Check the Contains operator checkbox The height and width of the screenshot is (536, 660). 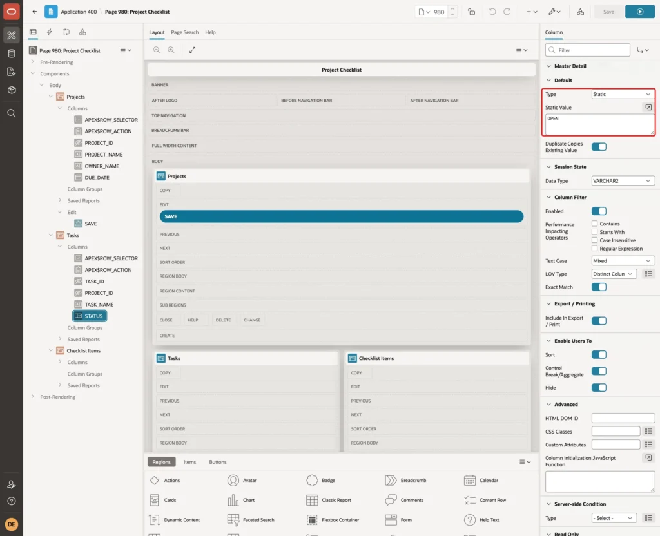click(x=594, y=224)
